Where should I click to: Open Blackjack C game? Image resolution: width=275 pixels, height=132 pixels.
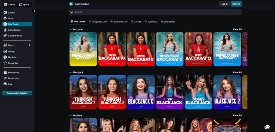(x=141, y=92)
